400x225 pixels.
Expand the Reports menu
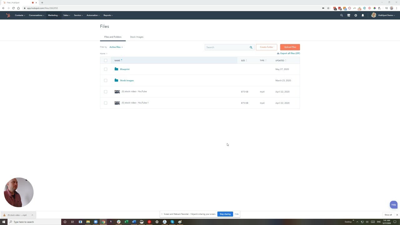point(108,15)
